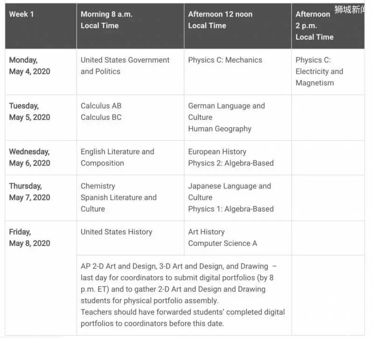Click English Literature and Composition
Image resolution: width=373 pixels, height=338 pixels.
coord(117,157)
